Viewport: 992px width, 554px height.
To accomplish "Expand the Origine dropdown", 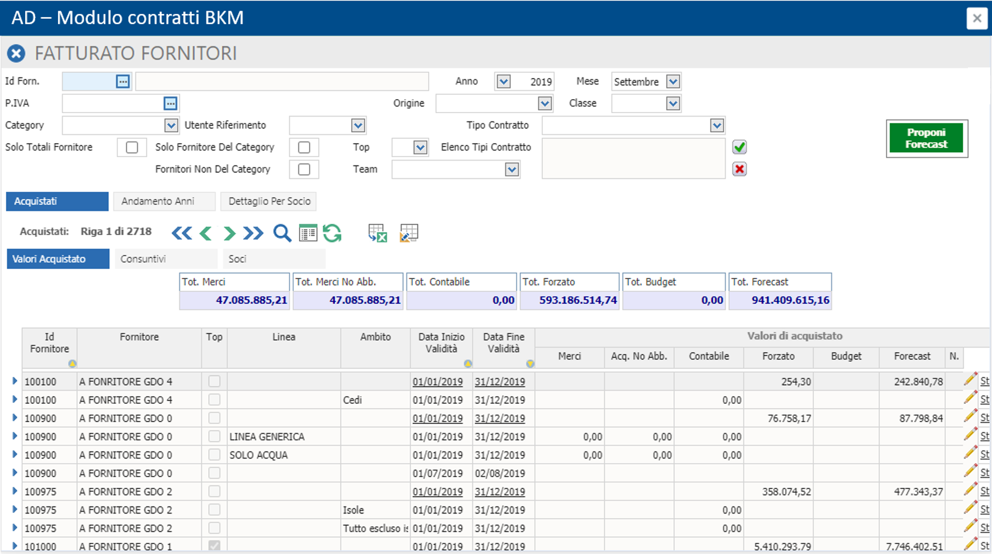I will point(545,103).
